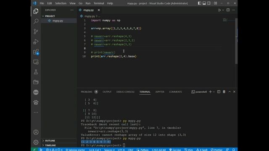
Task: Click the 4 Spell status indicator
Action: (202, 150)
